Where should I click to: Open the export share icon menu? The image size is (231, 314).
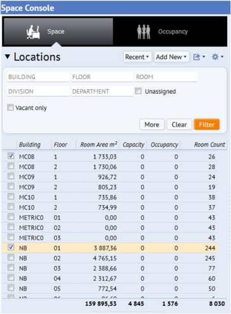pos(199,57)
